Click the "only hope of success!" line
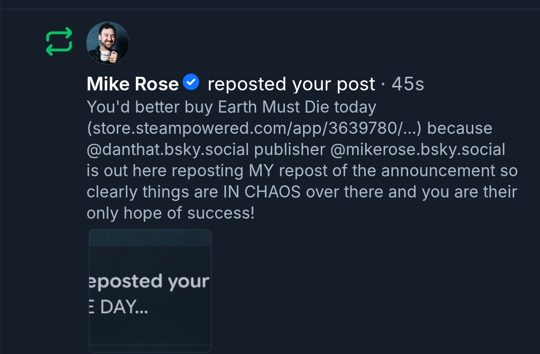 click(x=171, y=213)
